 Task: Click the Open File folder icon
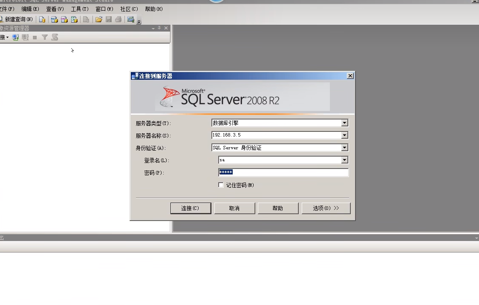coord(99,19)
